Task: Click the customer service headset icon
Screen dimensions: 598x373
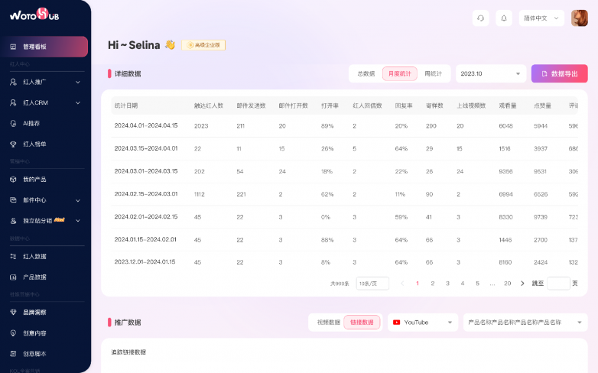Action: coord(480,18)
